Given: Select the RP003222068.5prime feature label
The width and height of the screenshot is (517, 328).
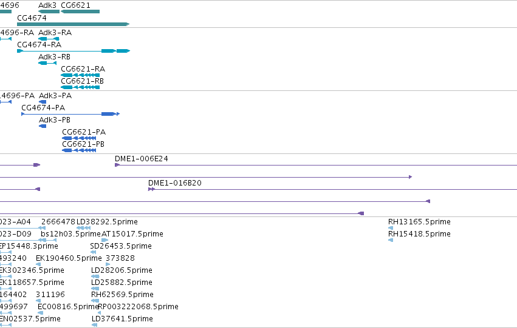Looking at the screenshot, I should coord(139,307).
